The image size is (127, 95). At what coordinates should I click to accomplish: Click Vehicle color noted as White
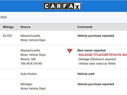97,64
